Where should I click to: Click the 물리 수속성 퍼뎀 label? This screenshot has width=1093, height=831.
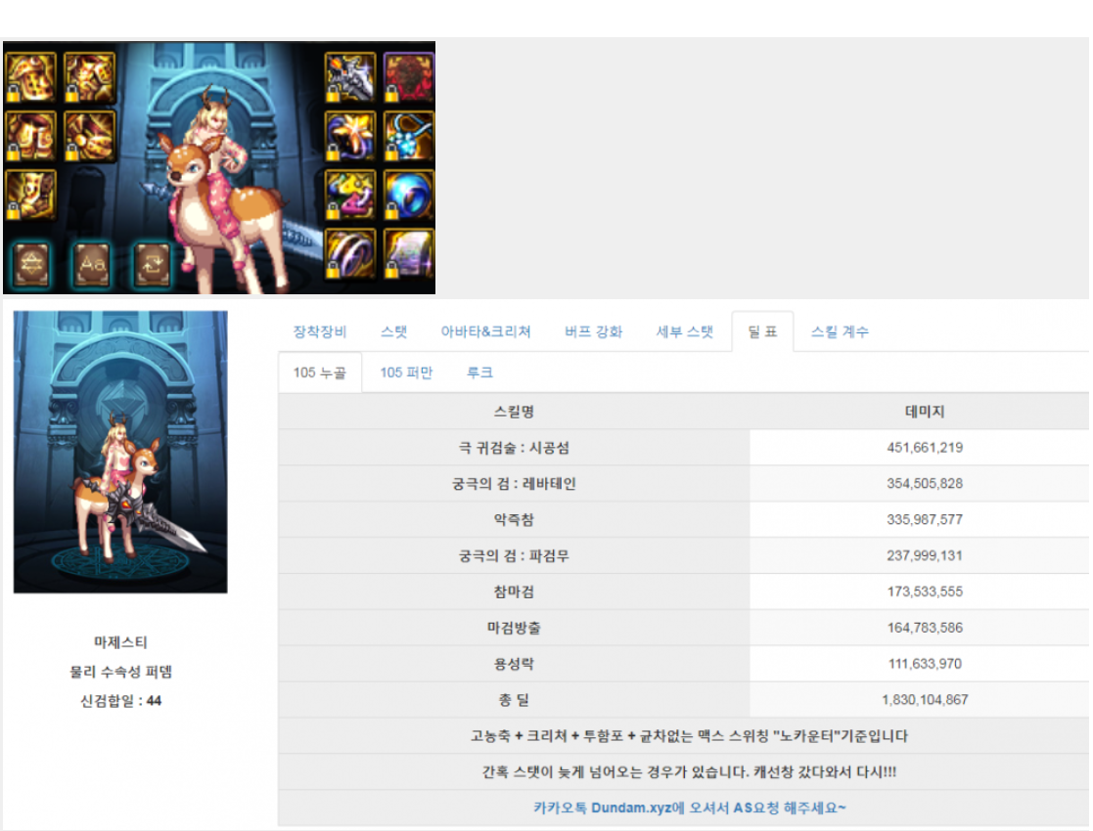[120, 672]
